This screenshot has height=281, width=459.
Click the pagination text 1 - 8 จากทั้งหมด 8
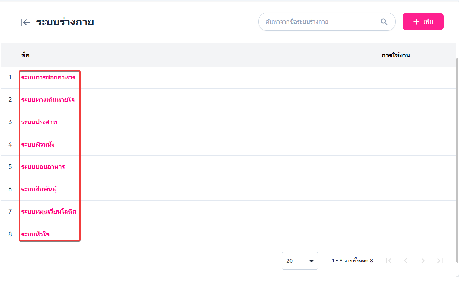pyautogui.click(x=352, y=261)
